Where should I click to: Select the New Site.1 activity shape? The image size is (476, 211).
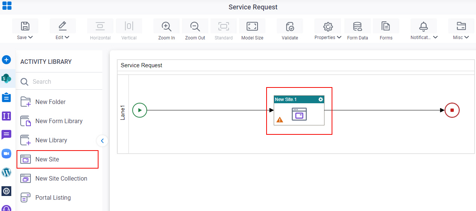tap(299, 110)
